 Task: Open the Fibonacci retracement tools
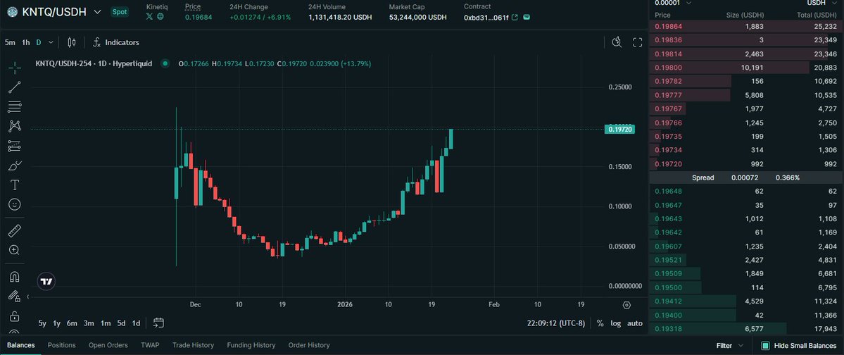point(15,106)
